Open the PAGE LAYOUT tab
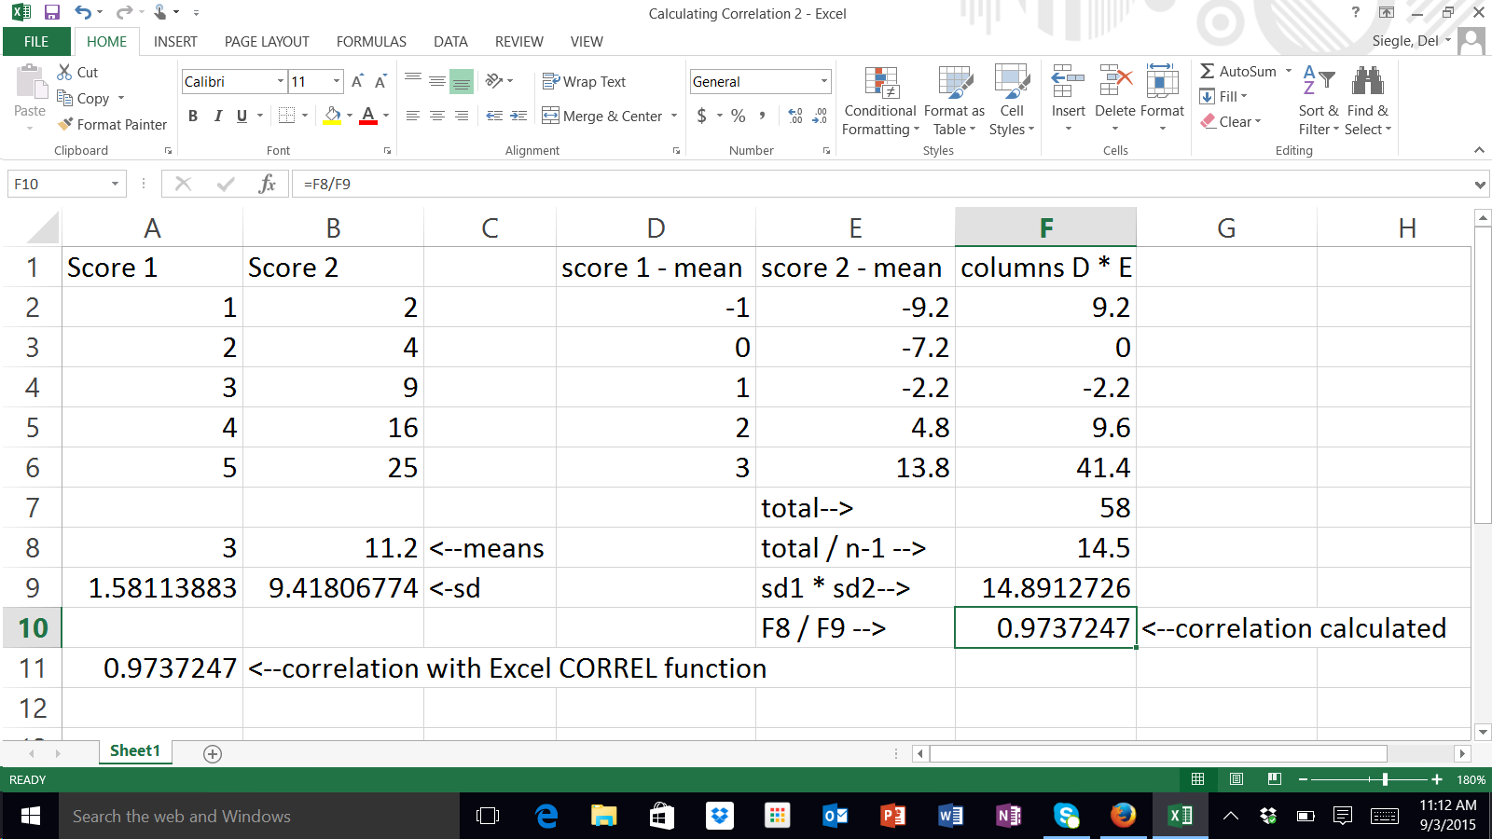Image resolution: width=1492 pixels, height=839 pixels. [266, 42]
